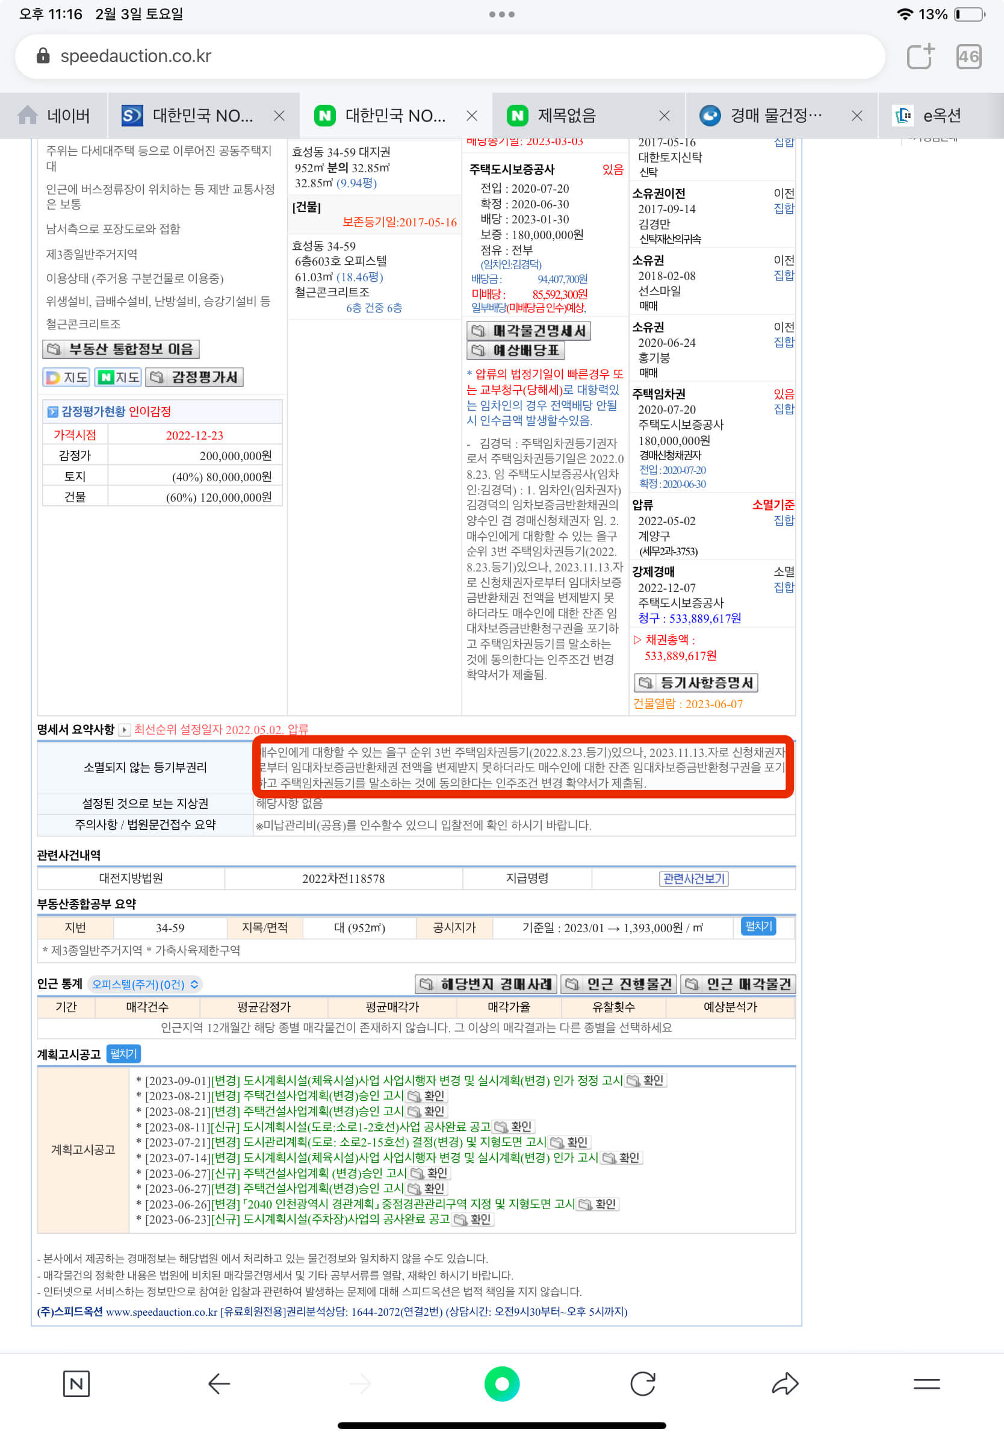Go forward with the right arrow
1004x1438 pixels.
361,1384
